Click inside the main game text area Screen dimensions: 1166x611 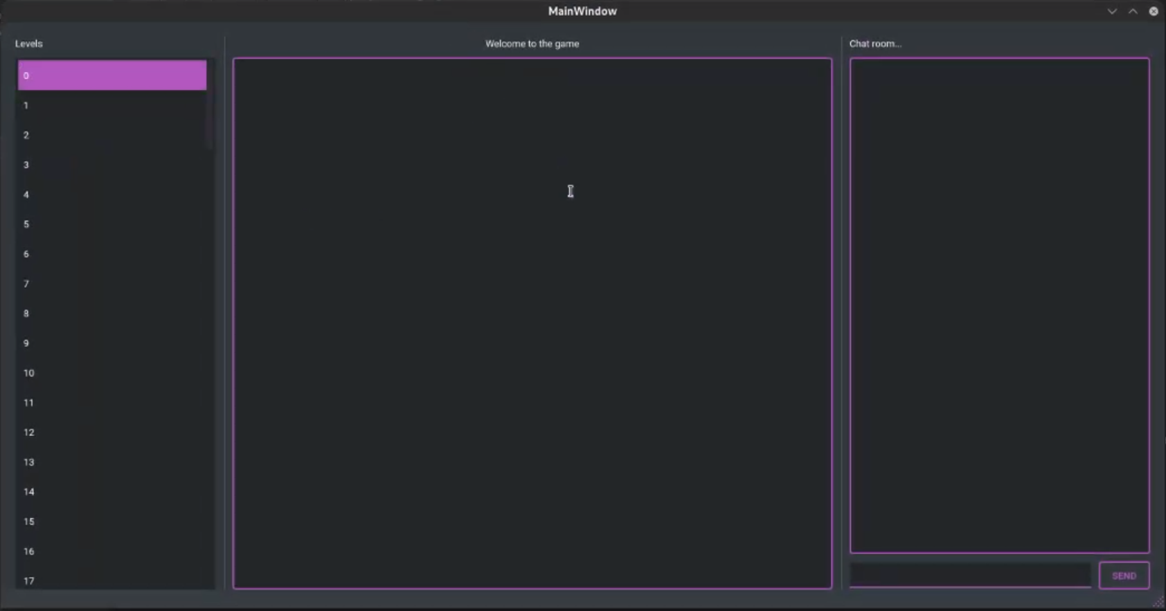(532, 323)
